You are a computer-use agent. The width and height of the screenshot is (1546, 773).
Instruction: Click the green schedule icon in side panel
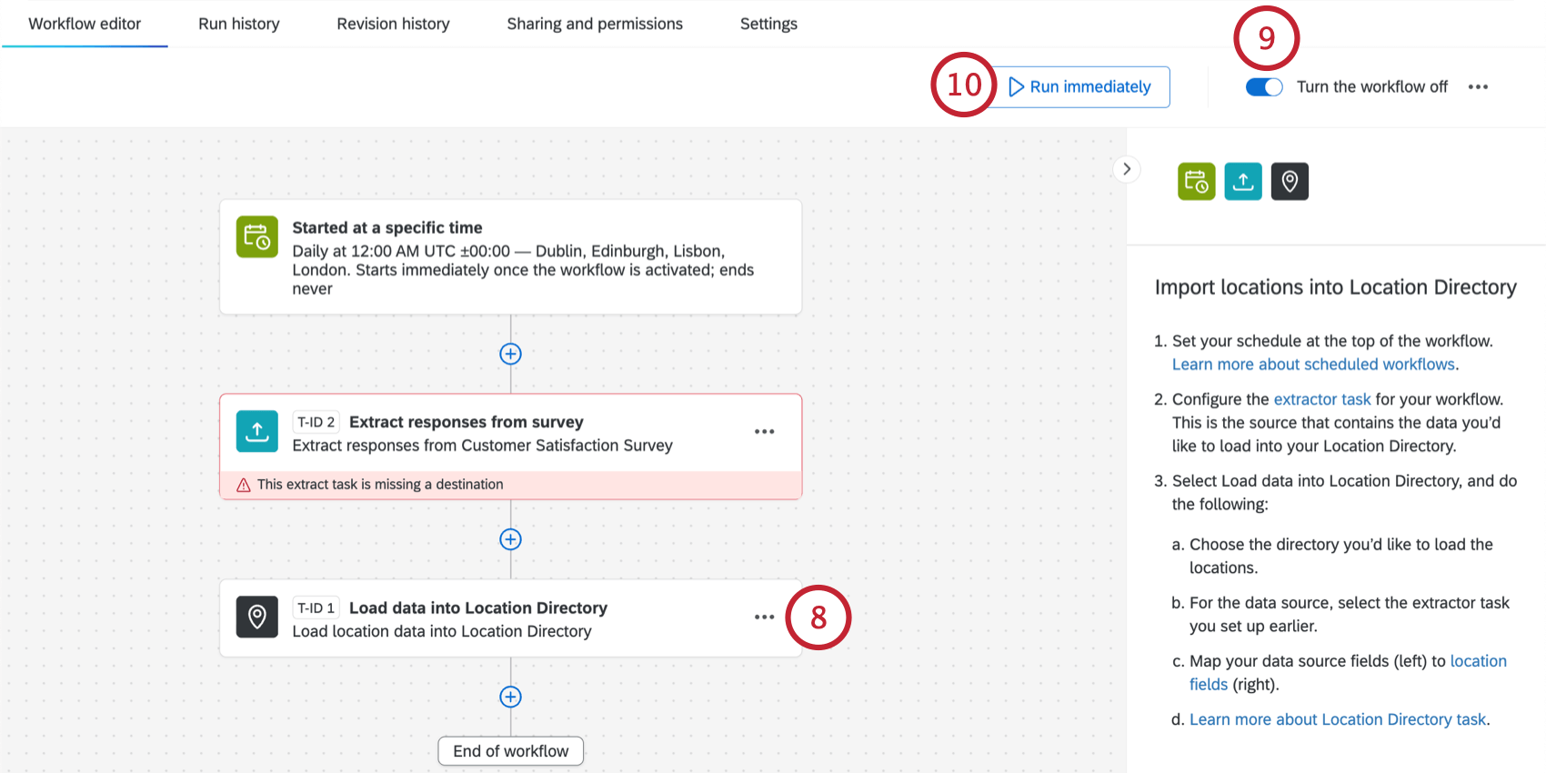coord(1197,182)
